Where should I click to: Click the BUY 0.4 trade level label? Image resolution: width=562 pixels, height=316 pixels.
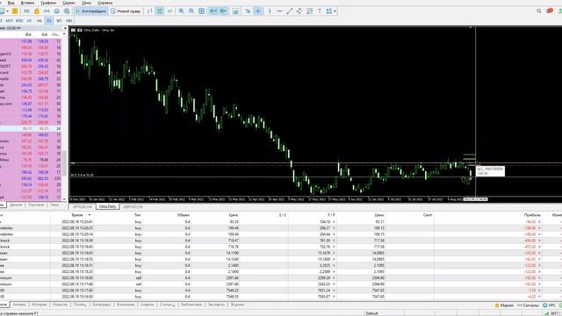point(82,175)
